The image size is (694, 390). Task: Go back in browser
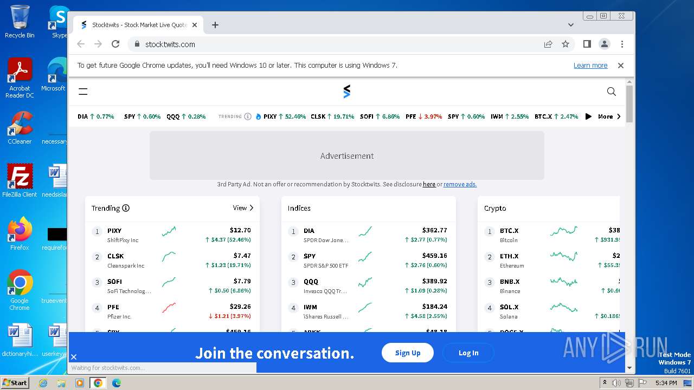[x=81, y=44]
